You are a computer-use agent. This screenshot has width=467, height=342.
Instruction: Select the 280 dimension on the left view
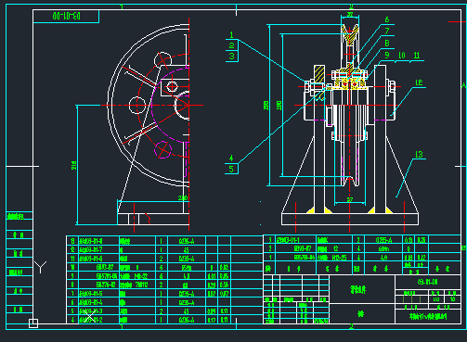tap(183, 197)
